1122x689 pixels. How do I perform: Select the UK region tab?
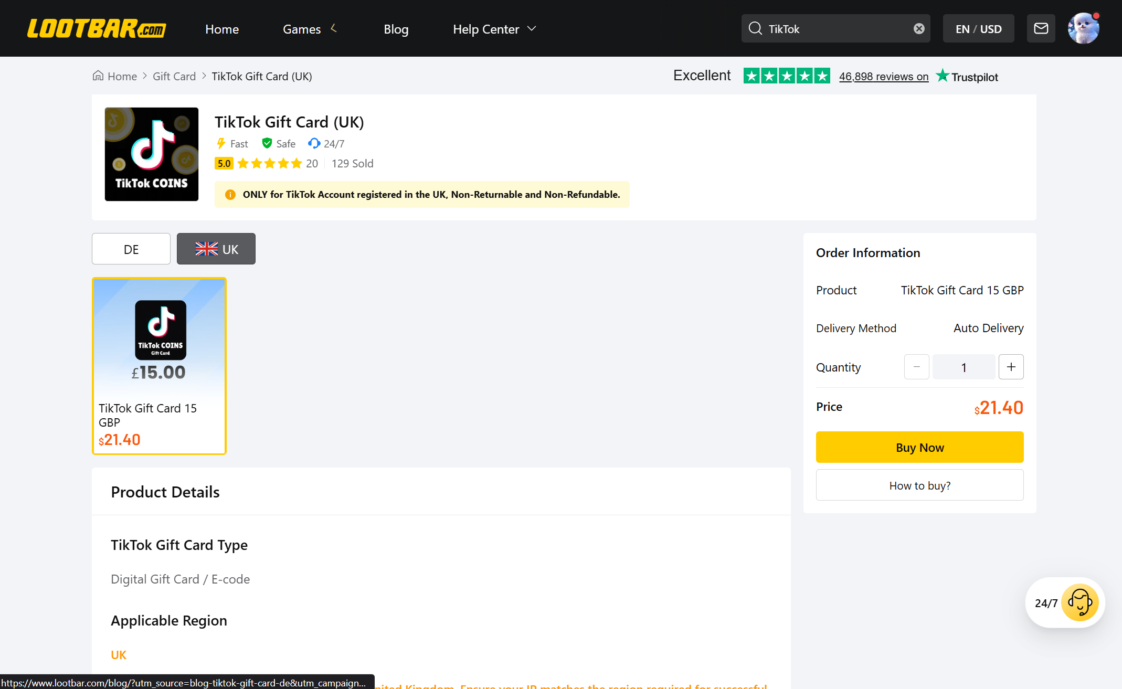[x=216, y=249]
